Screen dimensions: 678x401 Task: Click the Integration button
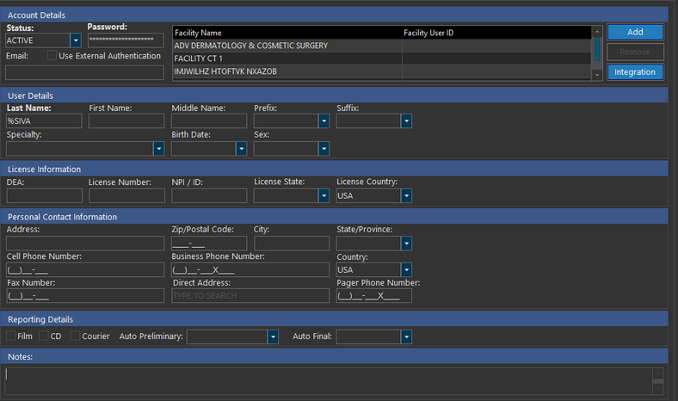click(635, 72)
